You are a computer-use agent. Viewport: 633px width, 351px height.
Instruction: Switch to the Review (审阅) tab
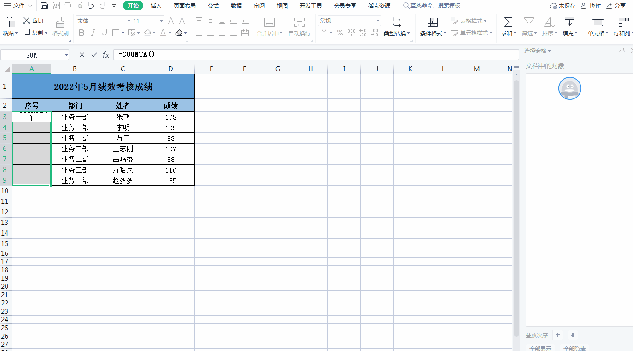point(259,6)
